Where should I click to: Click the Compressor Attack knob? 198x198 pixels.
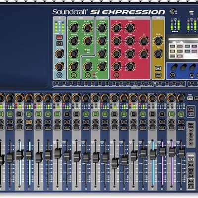[102, 28]
